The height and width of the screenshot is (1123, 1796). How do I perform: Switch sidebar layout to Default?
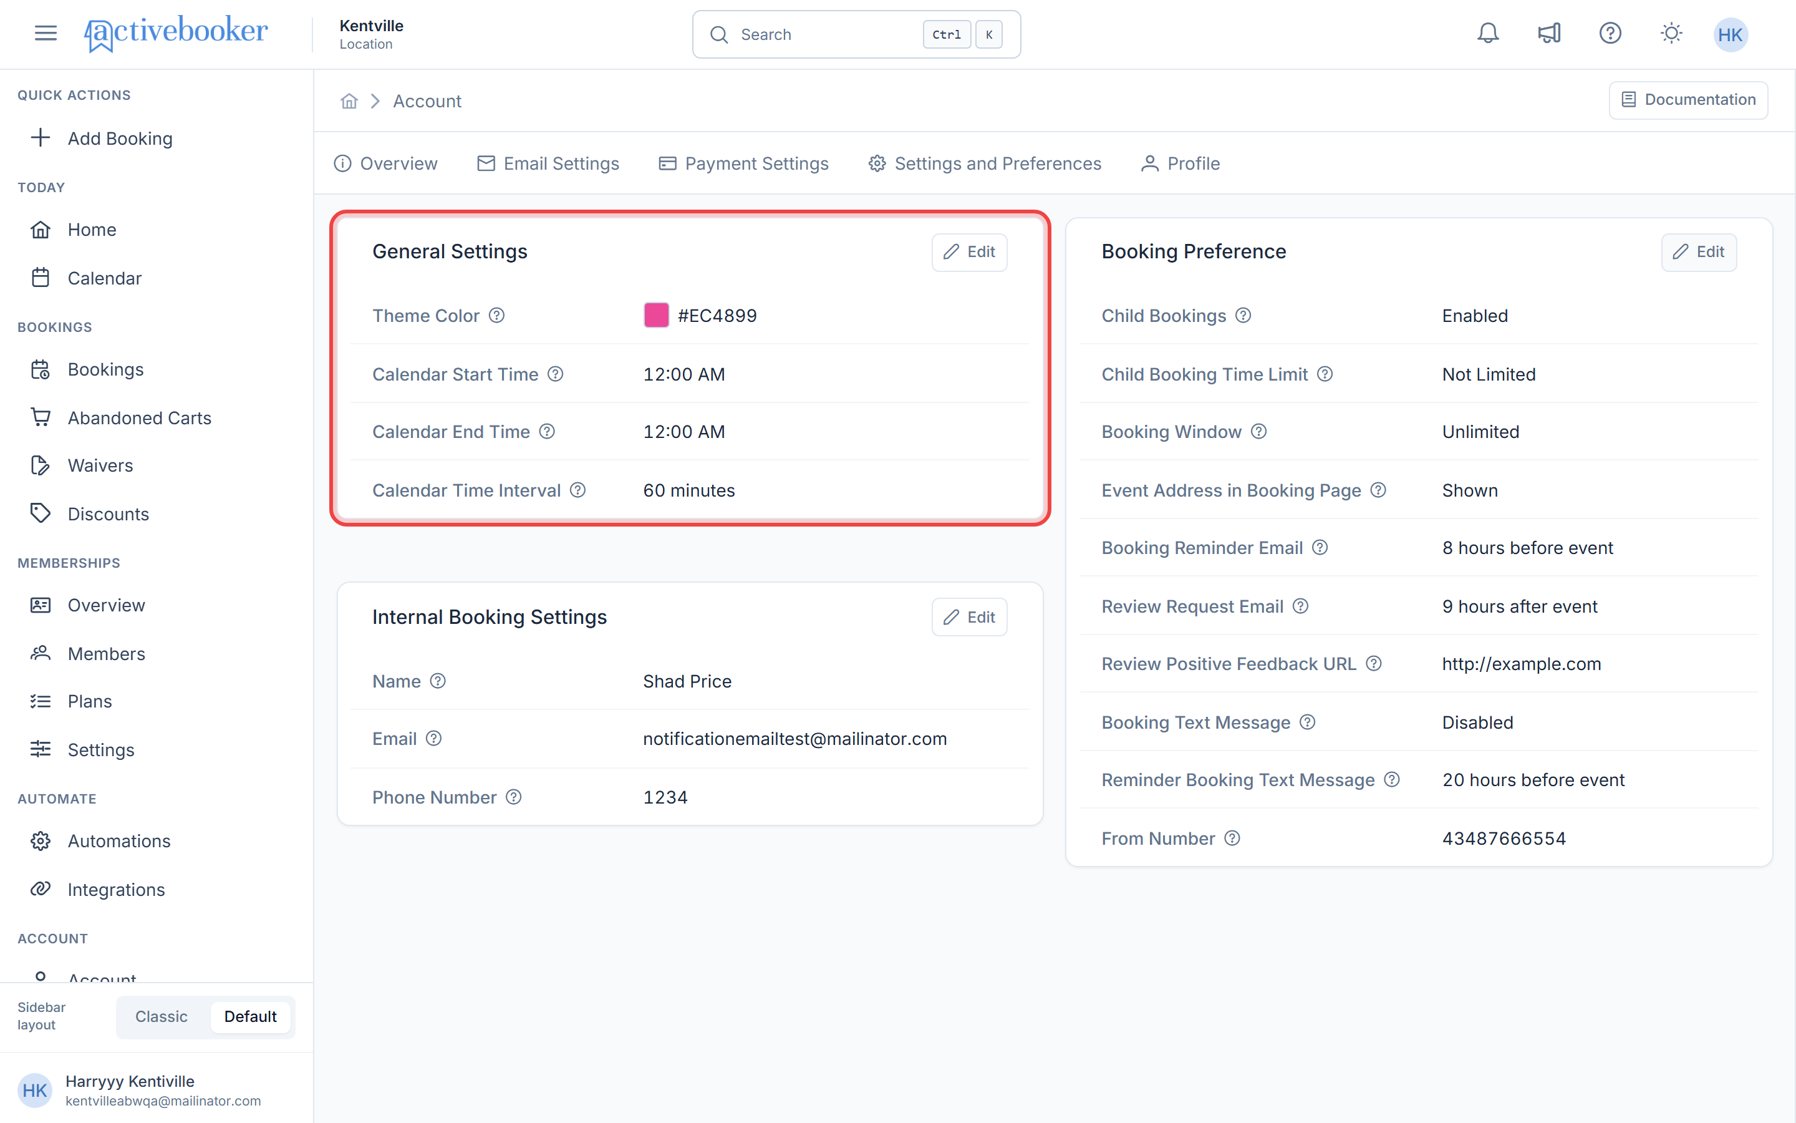(x=250, y=1016)
